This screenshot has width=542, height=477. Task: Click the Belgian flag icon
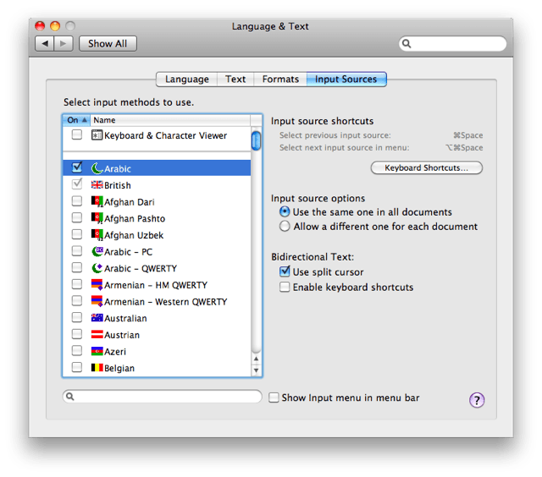pyautogui.click(x=97, y=369)
